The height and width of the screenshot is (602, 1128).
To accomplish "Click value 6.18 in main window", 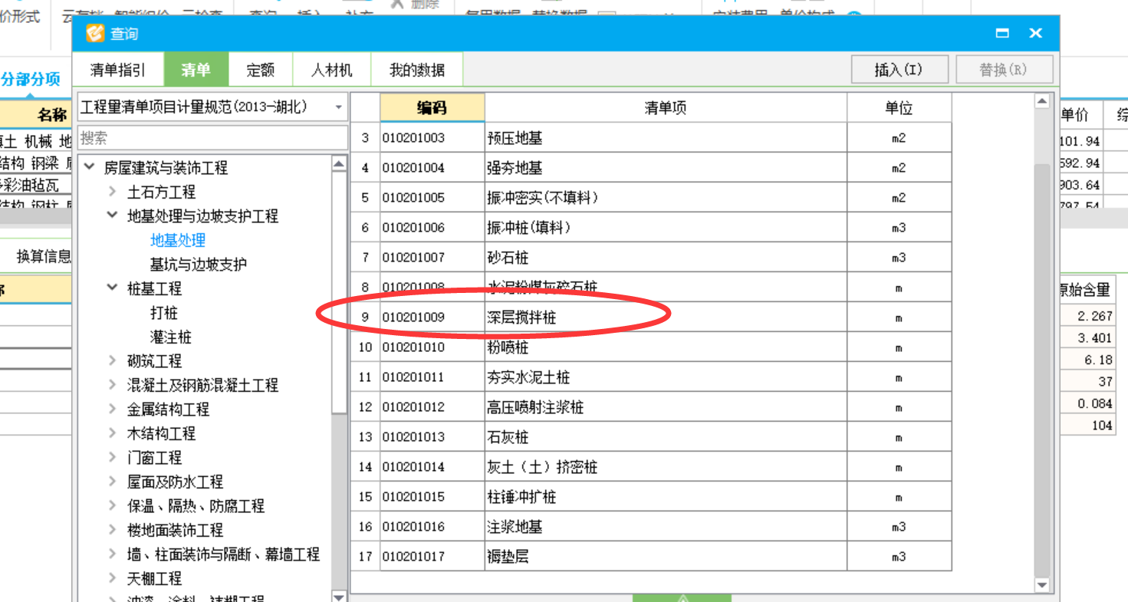I will [x=1099, y=360].
